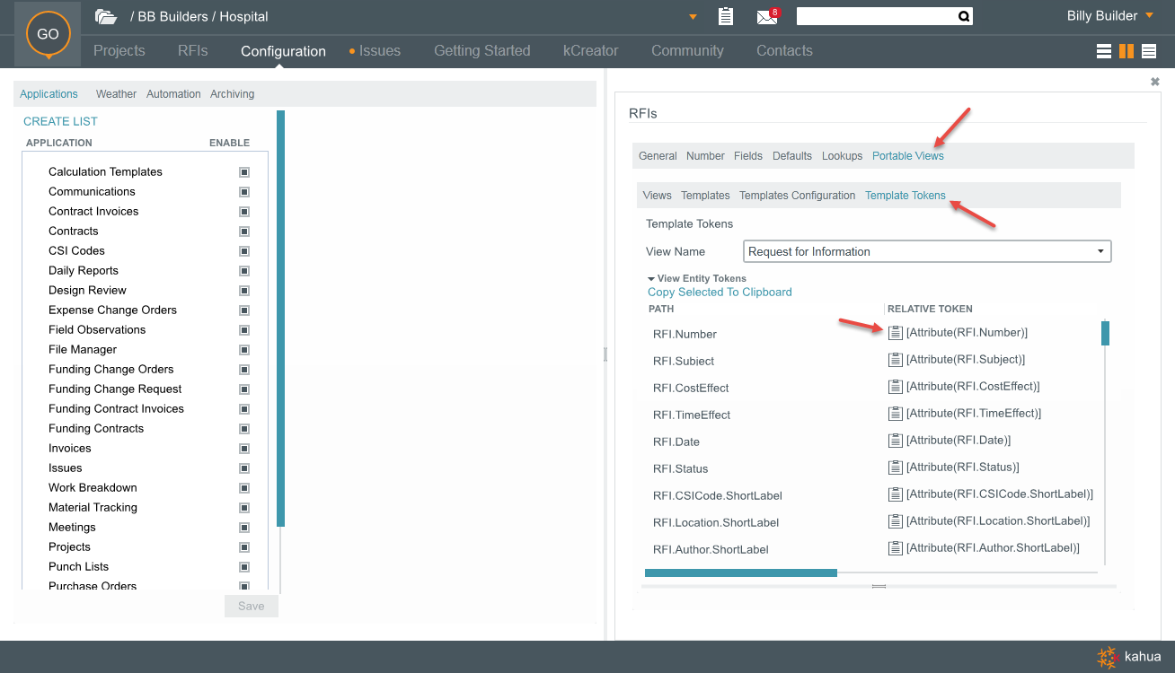Toggle the Daily Reports enable checkbox
This screenshot has width=1175, height=673.
244,271
